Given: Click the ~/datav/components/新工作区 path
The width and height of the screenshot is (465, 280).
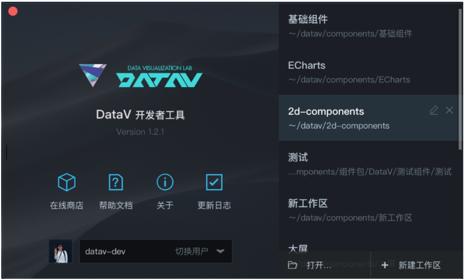Looking at the screenshot, I should [x=350, y=218].
